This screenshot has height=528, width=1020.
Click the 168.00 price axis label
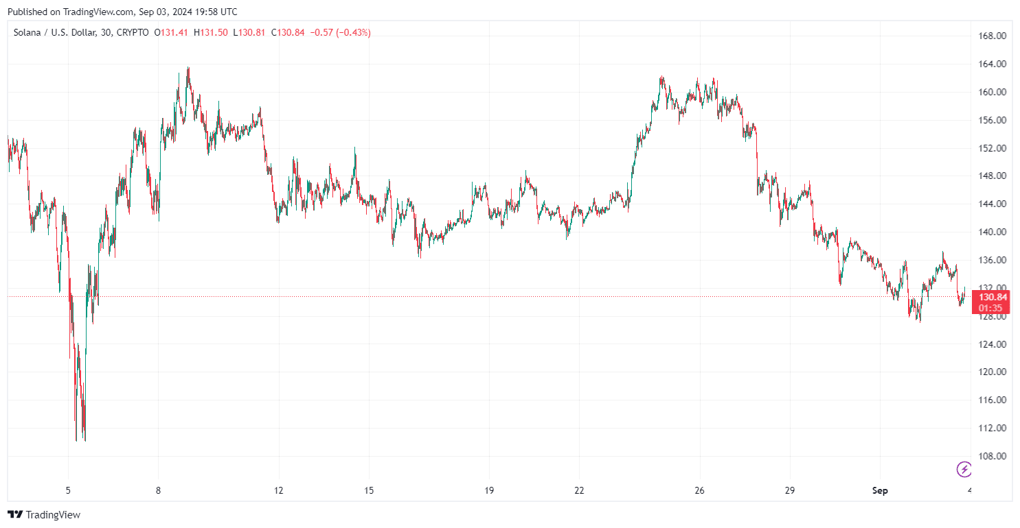(993, 36)
